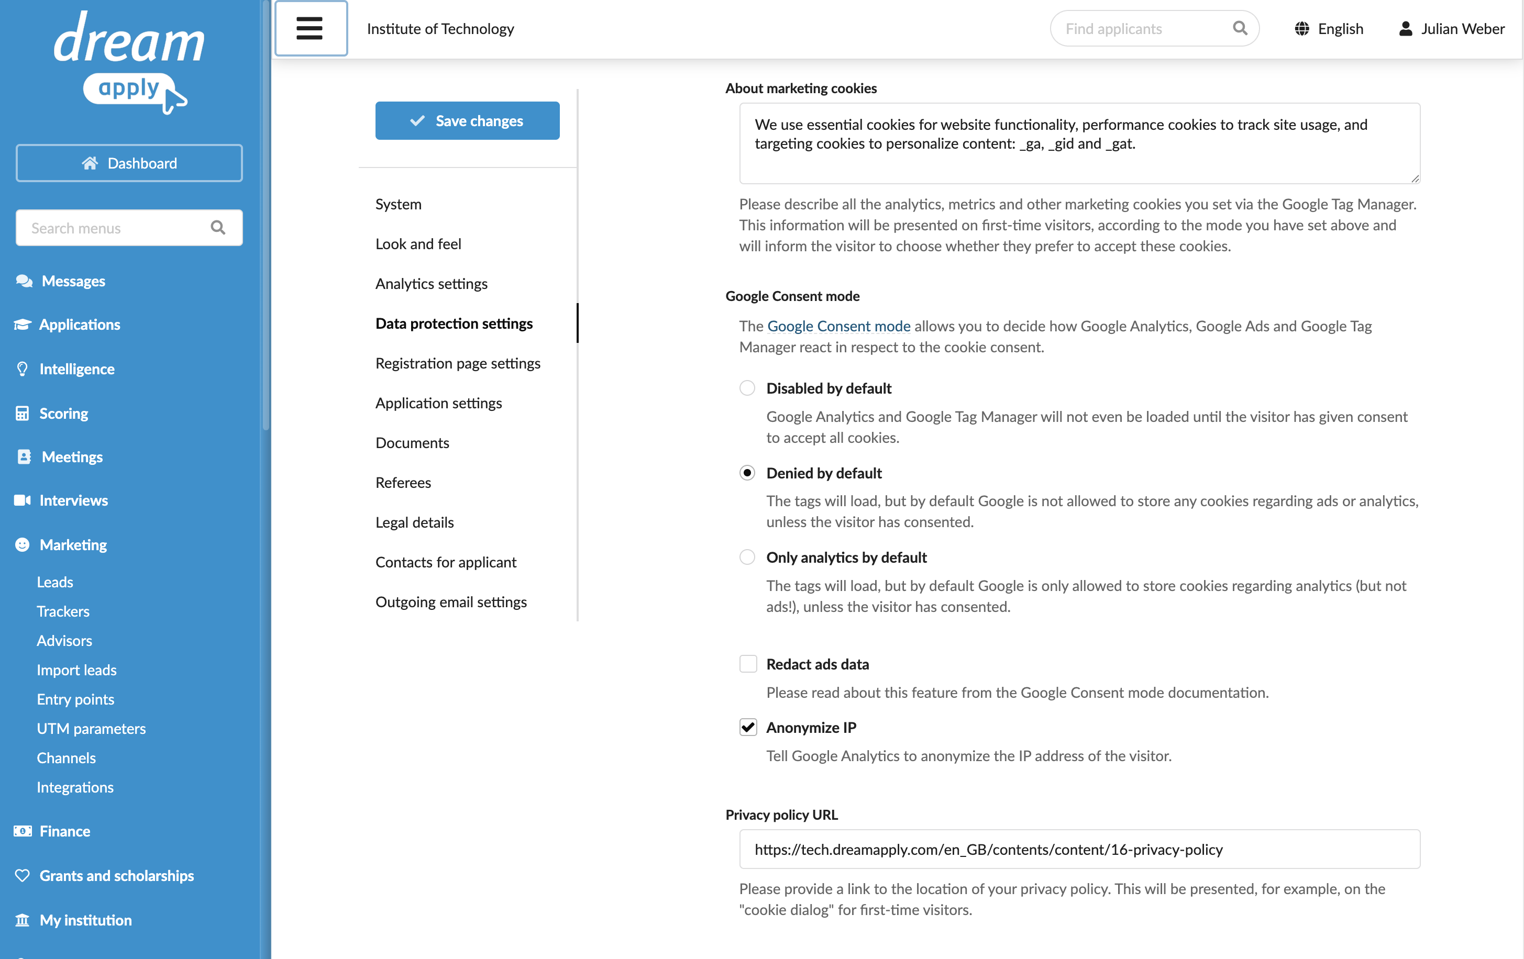Open Trackers under Marketing

coord(63,611)
